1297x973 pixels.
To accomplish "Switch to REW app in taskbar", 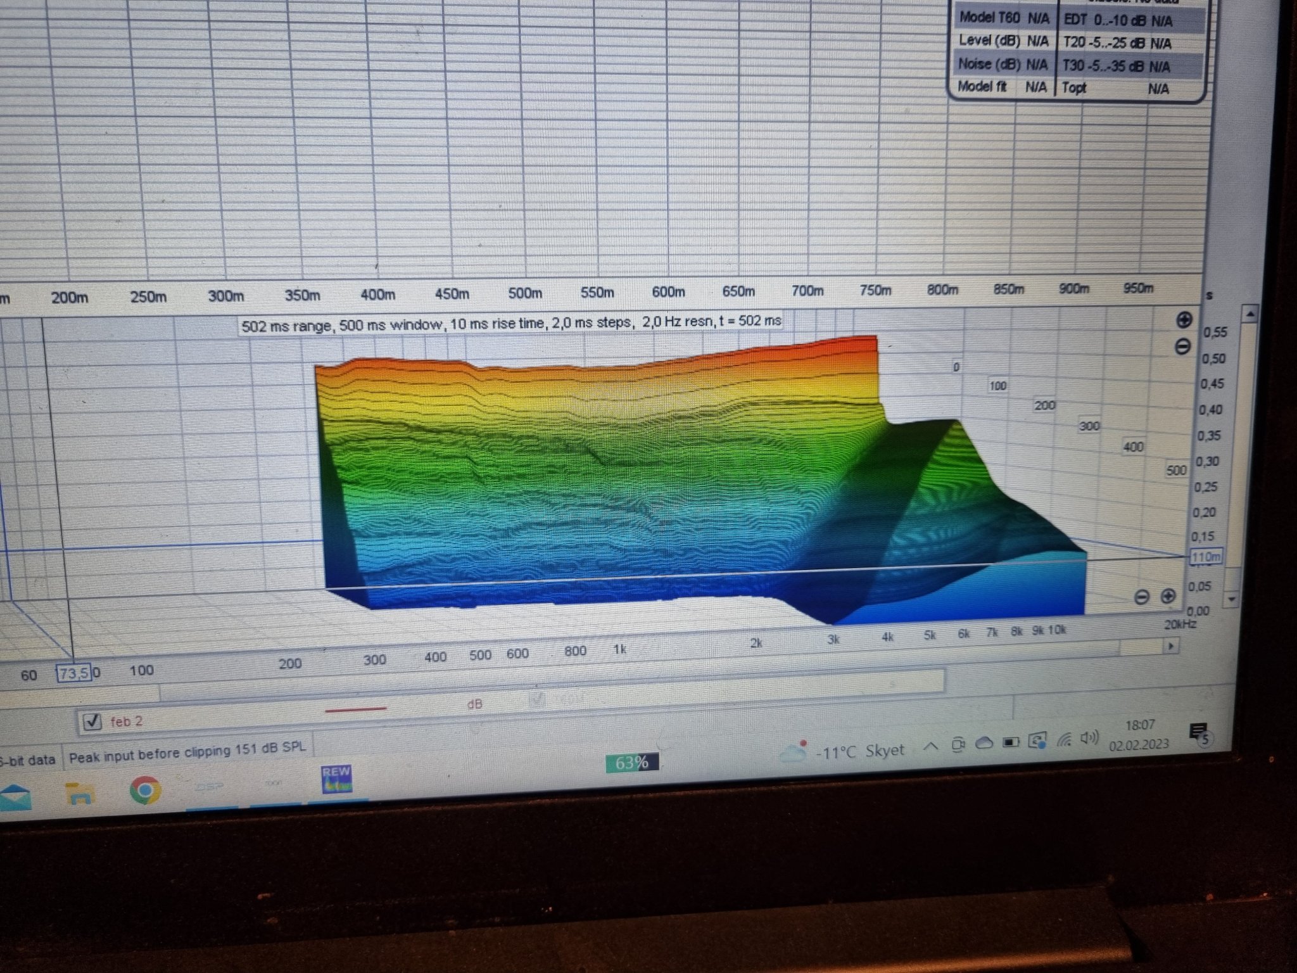I will pyautogui.click(x=336, y=780).
